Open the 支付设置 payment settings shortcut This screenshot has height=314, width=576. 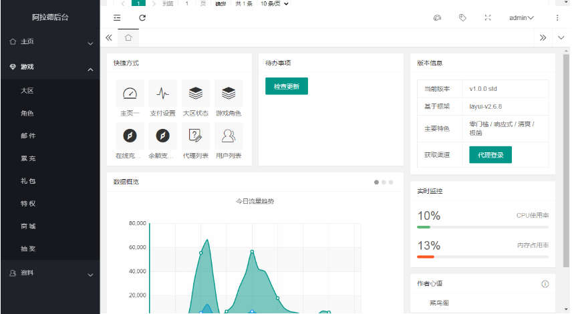(162, 94)
